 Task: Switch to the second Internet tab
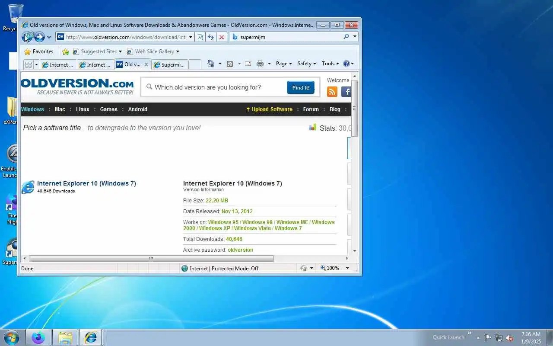95,64
